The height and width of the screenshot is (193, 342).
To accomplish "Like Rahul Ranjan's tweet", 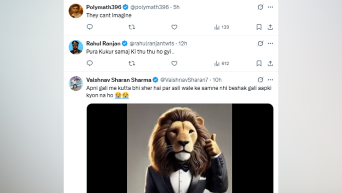I will click(175, 63).
